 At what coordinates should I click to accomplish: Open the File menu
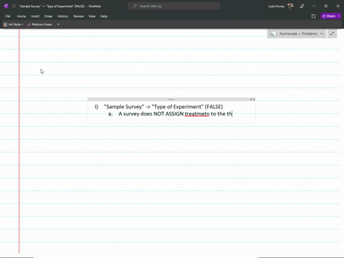[8, 16]
